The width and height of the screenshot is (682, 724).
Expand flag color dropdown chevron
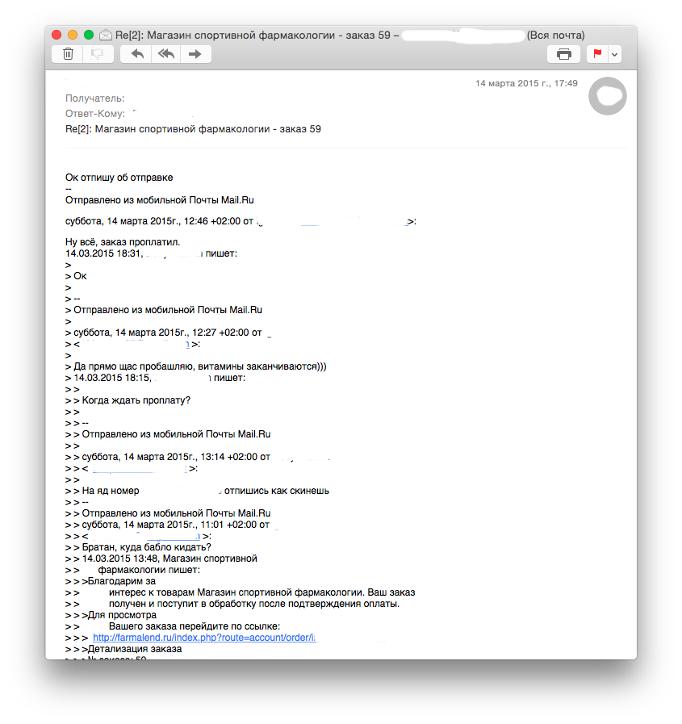tap(614, 54)
